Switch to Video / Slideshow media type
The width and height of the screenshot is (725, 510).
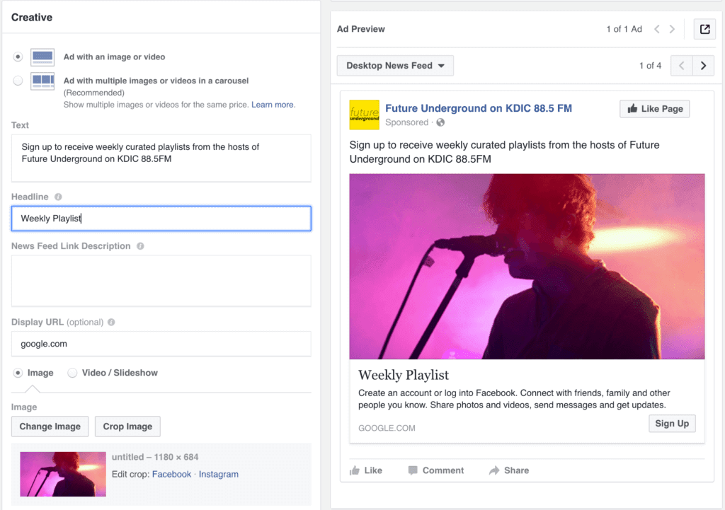(72, 373)
